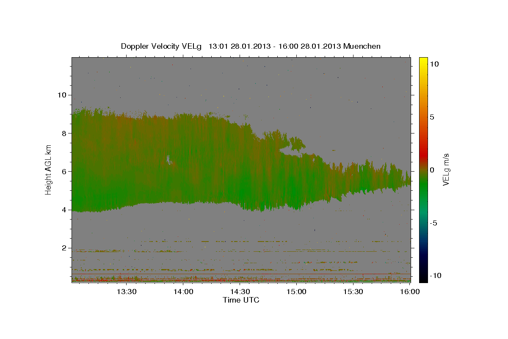Click the colorbar value 10 label

pos(434,64)
